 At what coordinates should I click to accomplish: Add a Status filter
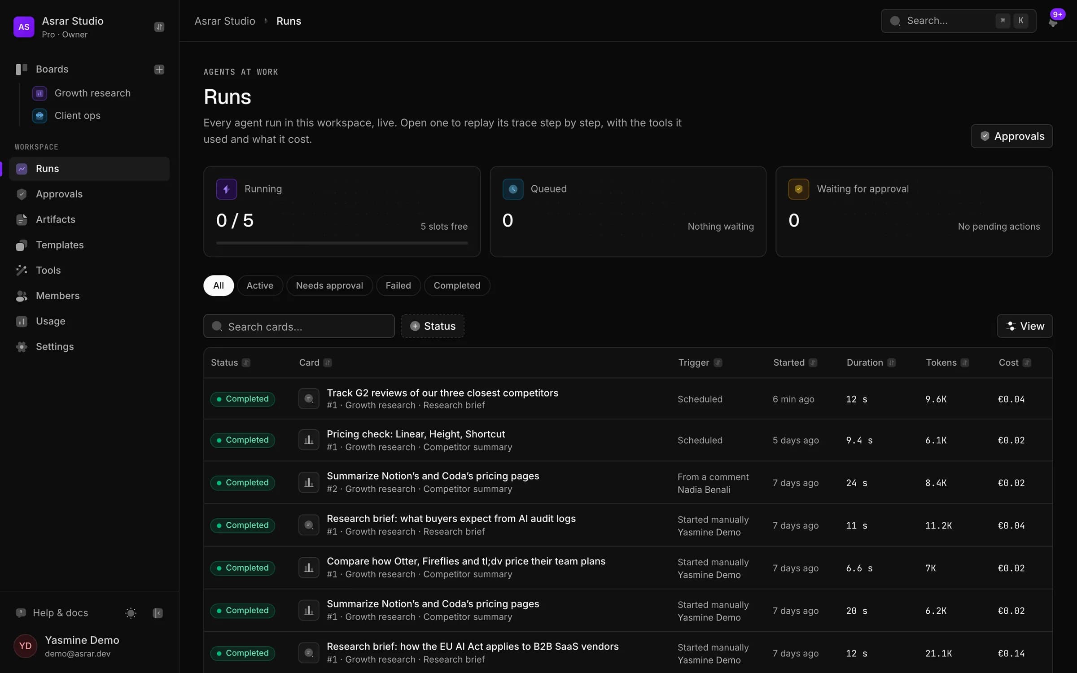tap(433, 326)
